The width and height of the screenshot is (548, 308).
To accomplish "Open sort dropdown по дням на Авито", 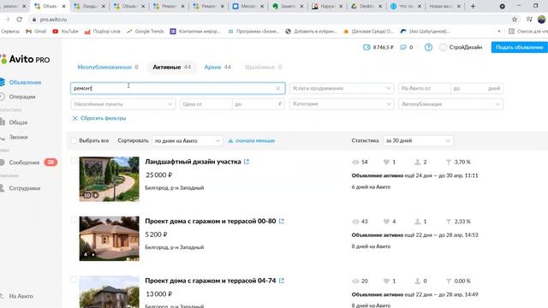I will [188, 140].
